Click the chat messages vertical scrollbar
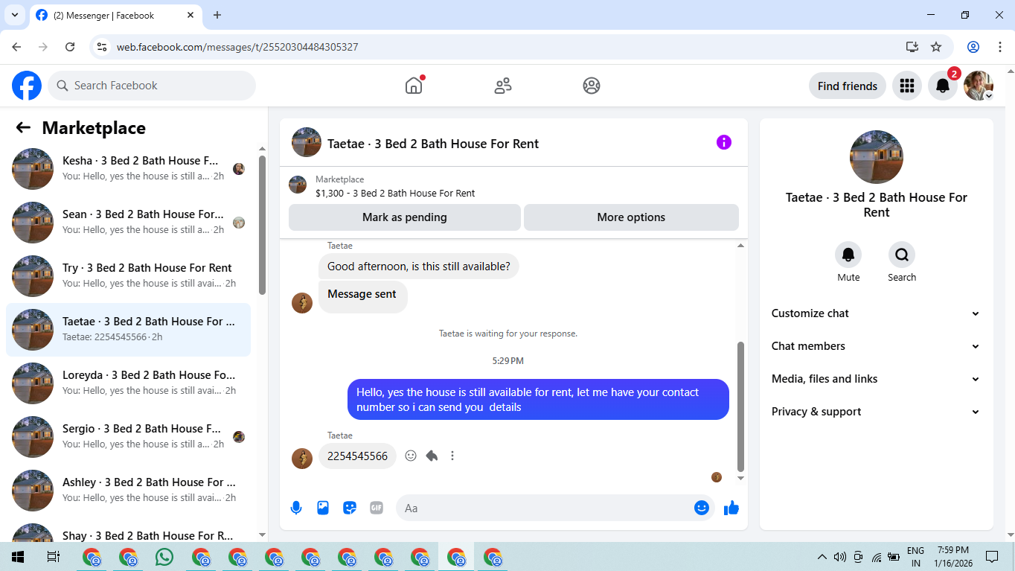This screenshot has width=1015, height=571. (x=740, y=406)
